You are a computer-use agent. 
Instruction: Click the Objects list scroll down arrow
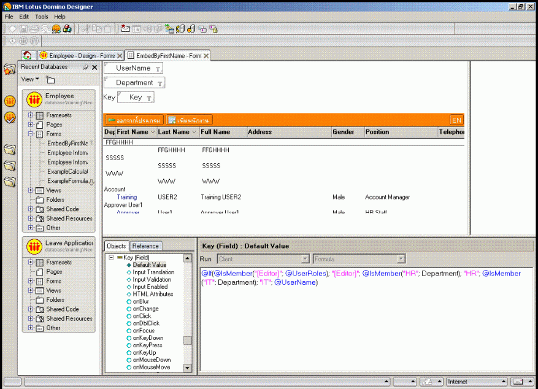(187, 368)
